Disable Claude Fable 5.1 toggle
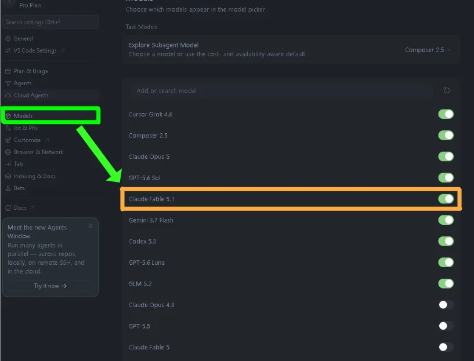 tap(446, 199)
